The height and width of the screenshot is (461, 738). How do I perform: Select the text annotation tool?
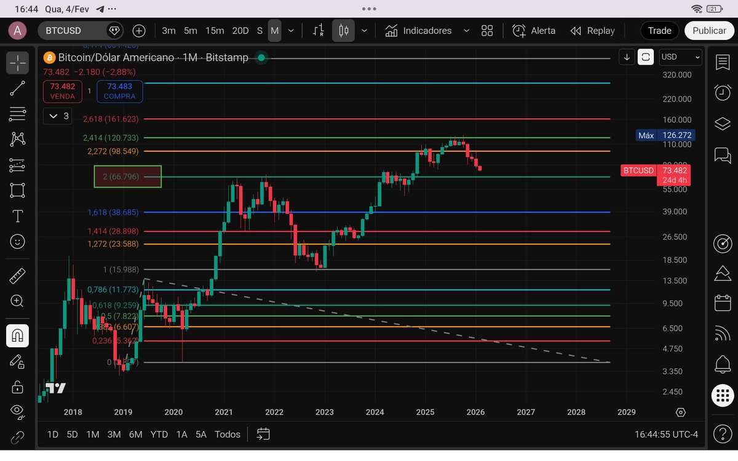point(18,216)
